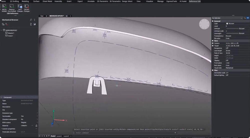Go to previous layout tab arrow
Screen dimensions: 250x138
(42, 136)
